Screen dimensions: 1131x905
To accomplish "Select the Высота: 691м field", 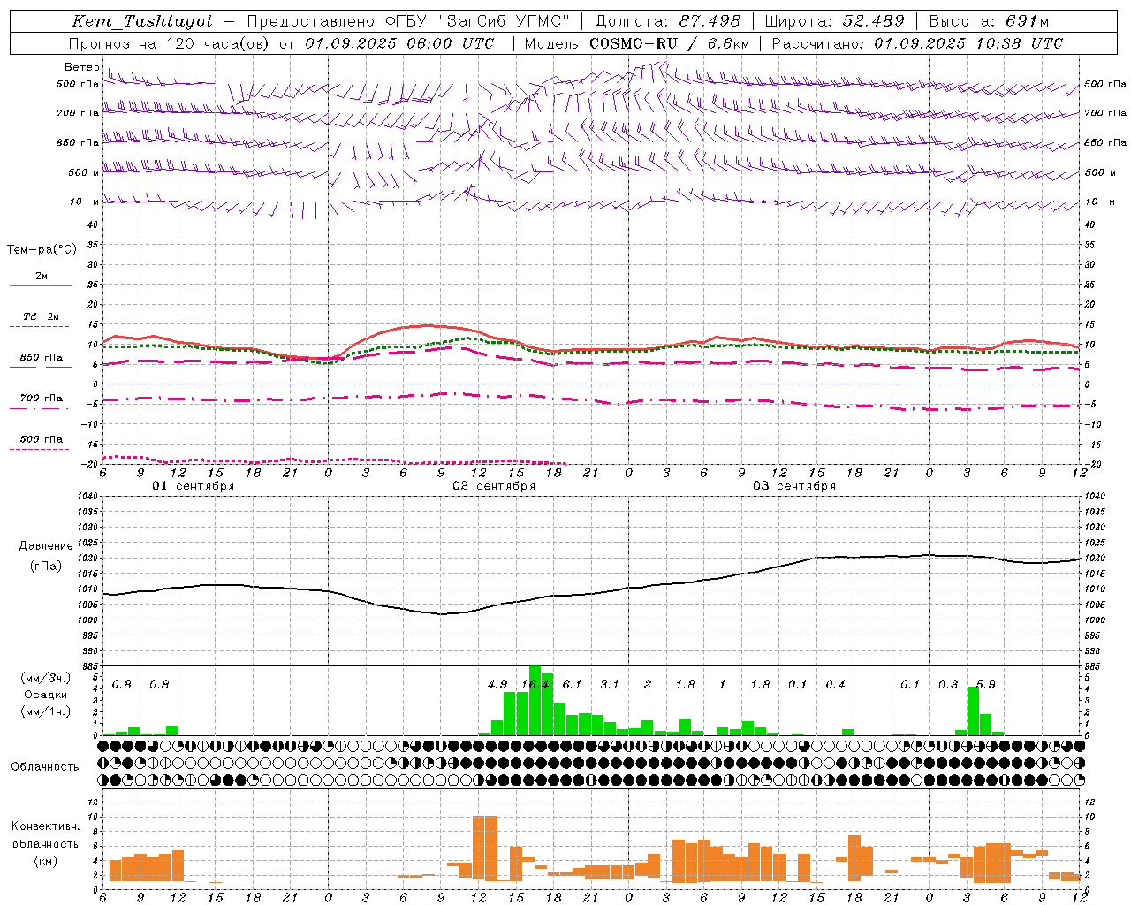I will coord(991,21).
